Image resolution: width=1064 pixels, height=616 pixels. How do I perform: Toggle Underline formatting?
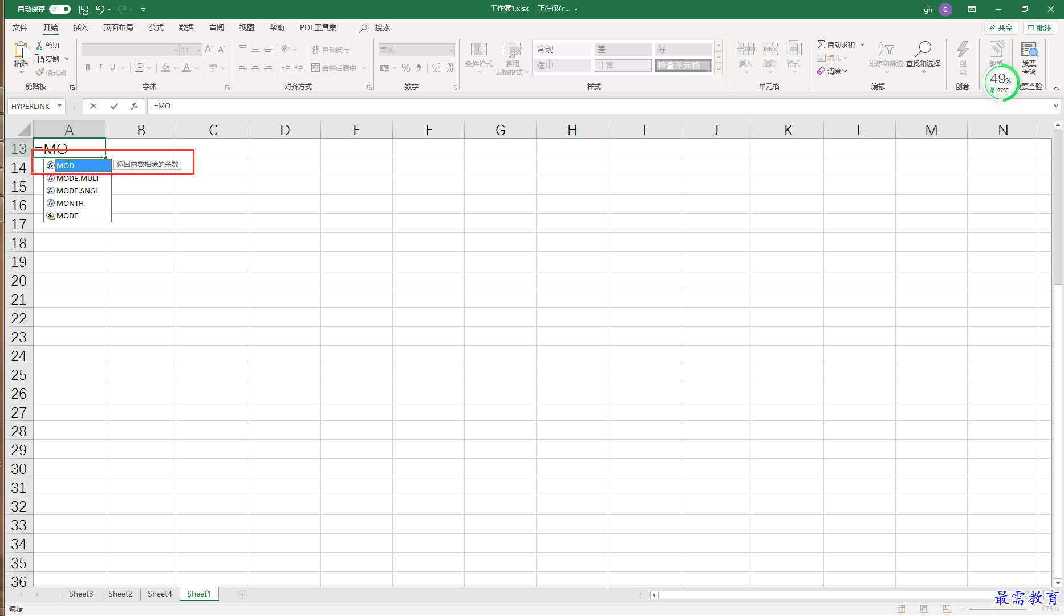click(113, 68)
